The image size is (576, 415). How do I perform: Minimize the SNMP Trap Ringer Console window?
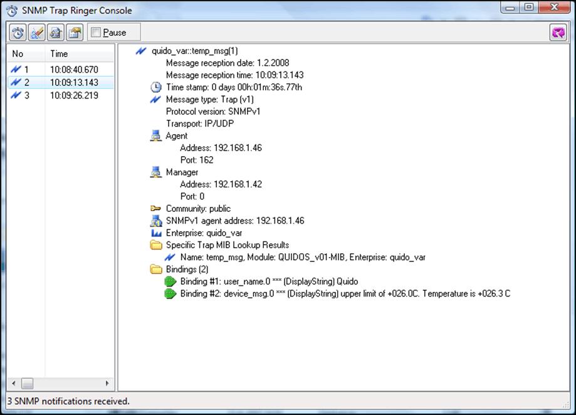click(510, 8)
